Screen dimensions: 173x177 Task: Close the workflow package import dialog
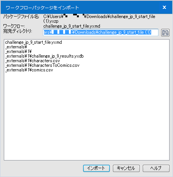[165, 7]
